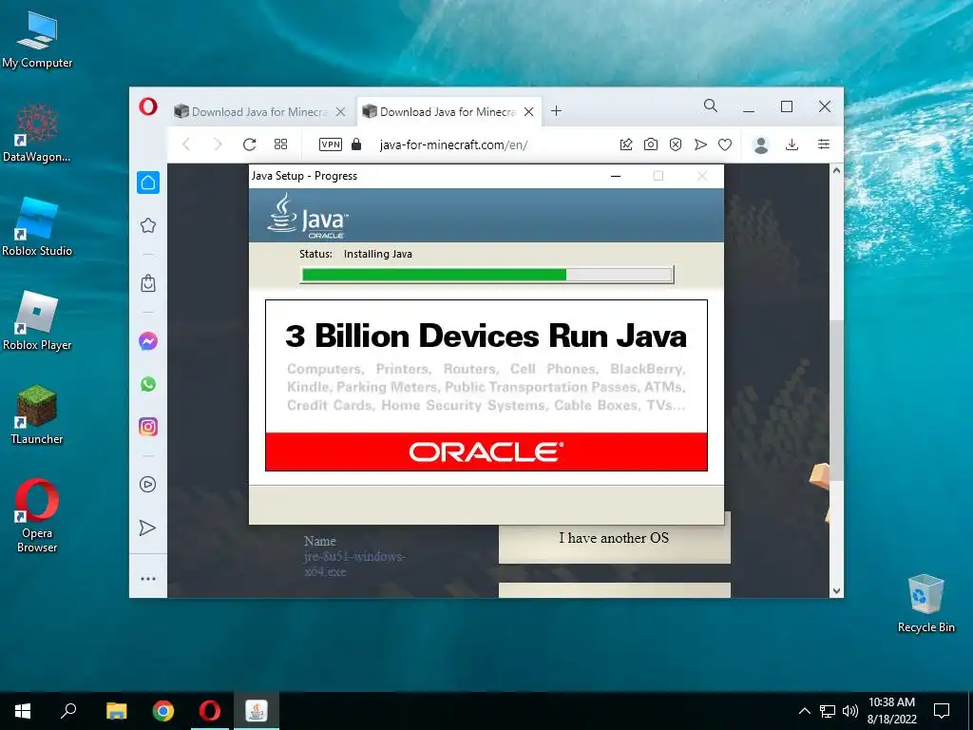The image size is (973, 730).
Task: Click the Java installation progress bar
Action: coord(486,275)
